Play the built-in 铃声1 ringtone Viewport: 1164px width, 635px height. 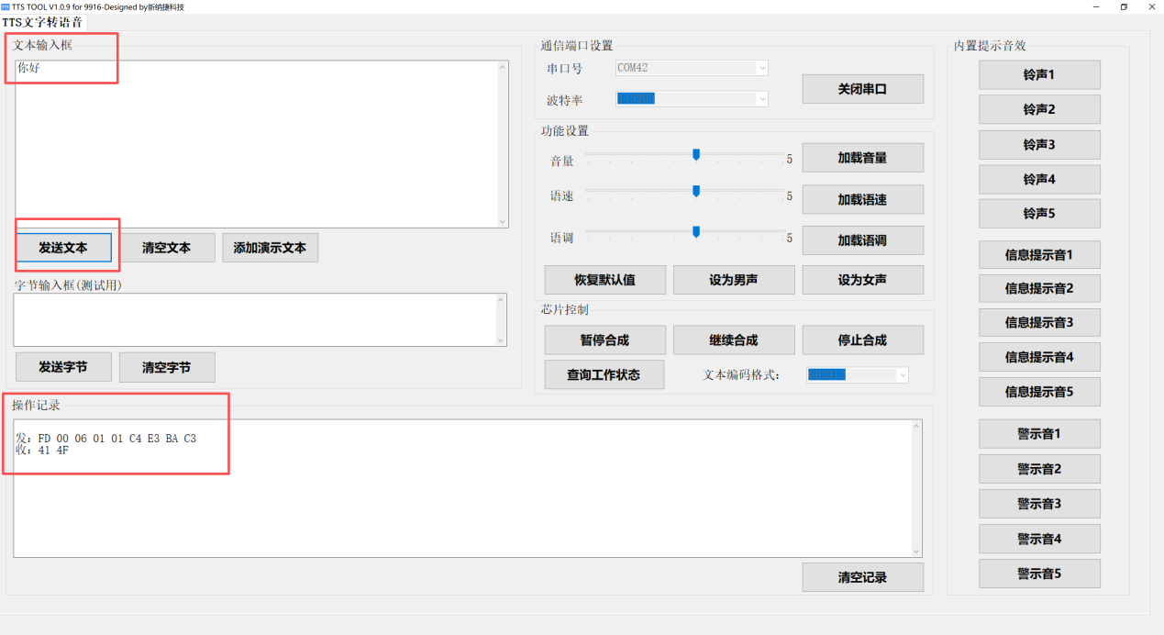(1039, 74)
